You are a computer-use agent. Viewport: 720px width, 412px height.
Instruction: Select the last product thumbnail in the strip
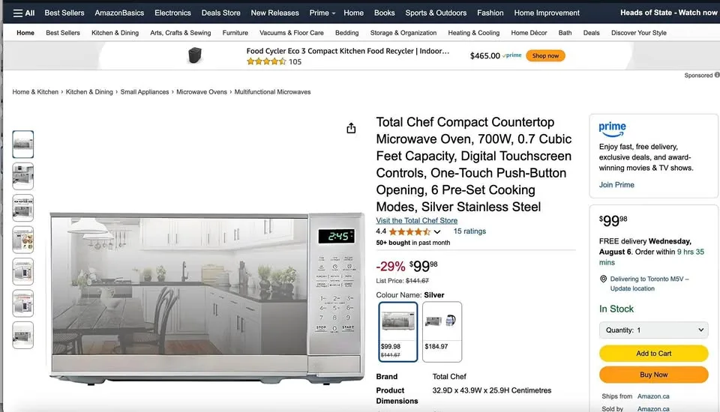tap(23, 335)
